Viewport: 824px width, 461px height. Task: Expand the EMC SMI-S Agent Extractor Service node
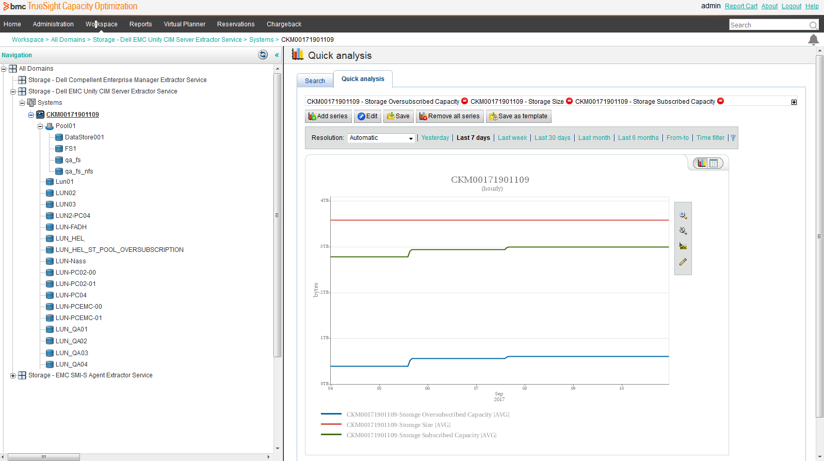[x=13, y=375]
